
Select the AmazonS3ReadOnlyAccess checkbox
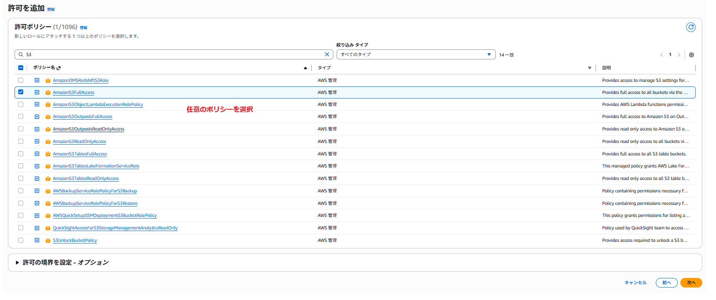21,142
